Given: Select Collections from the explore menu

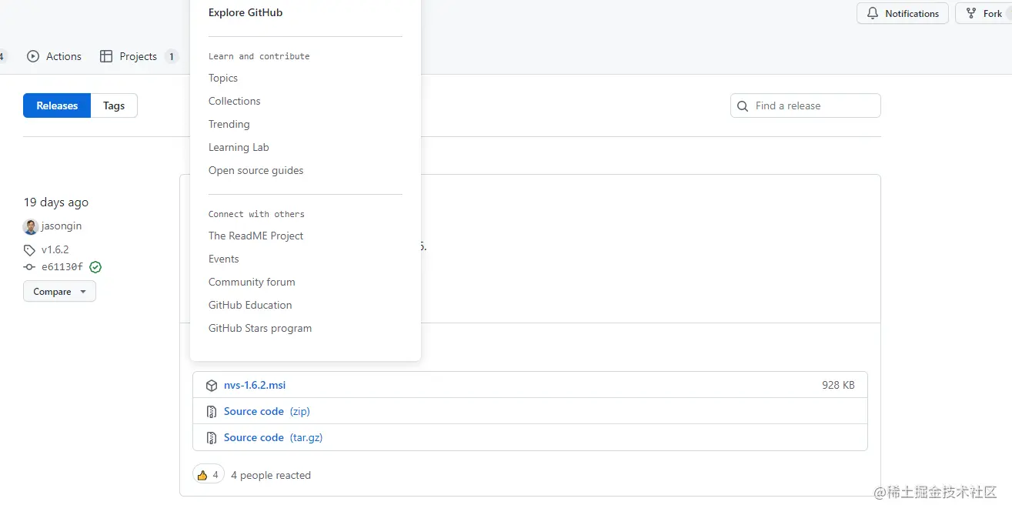Looking at the screenshot, I should click(235, 101).
